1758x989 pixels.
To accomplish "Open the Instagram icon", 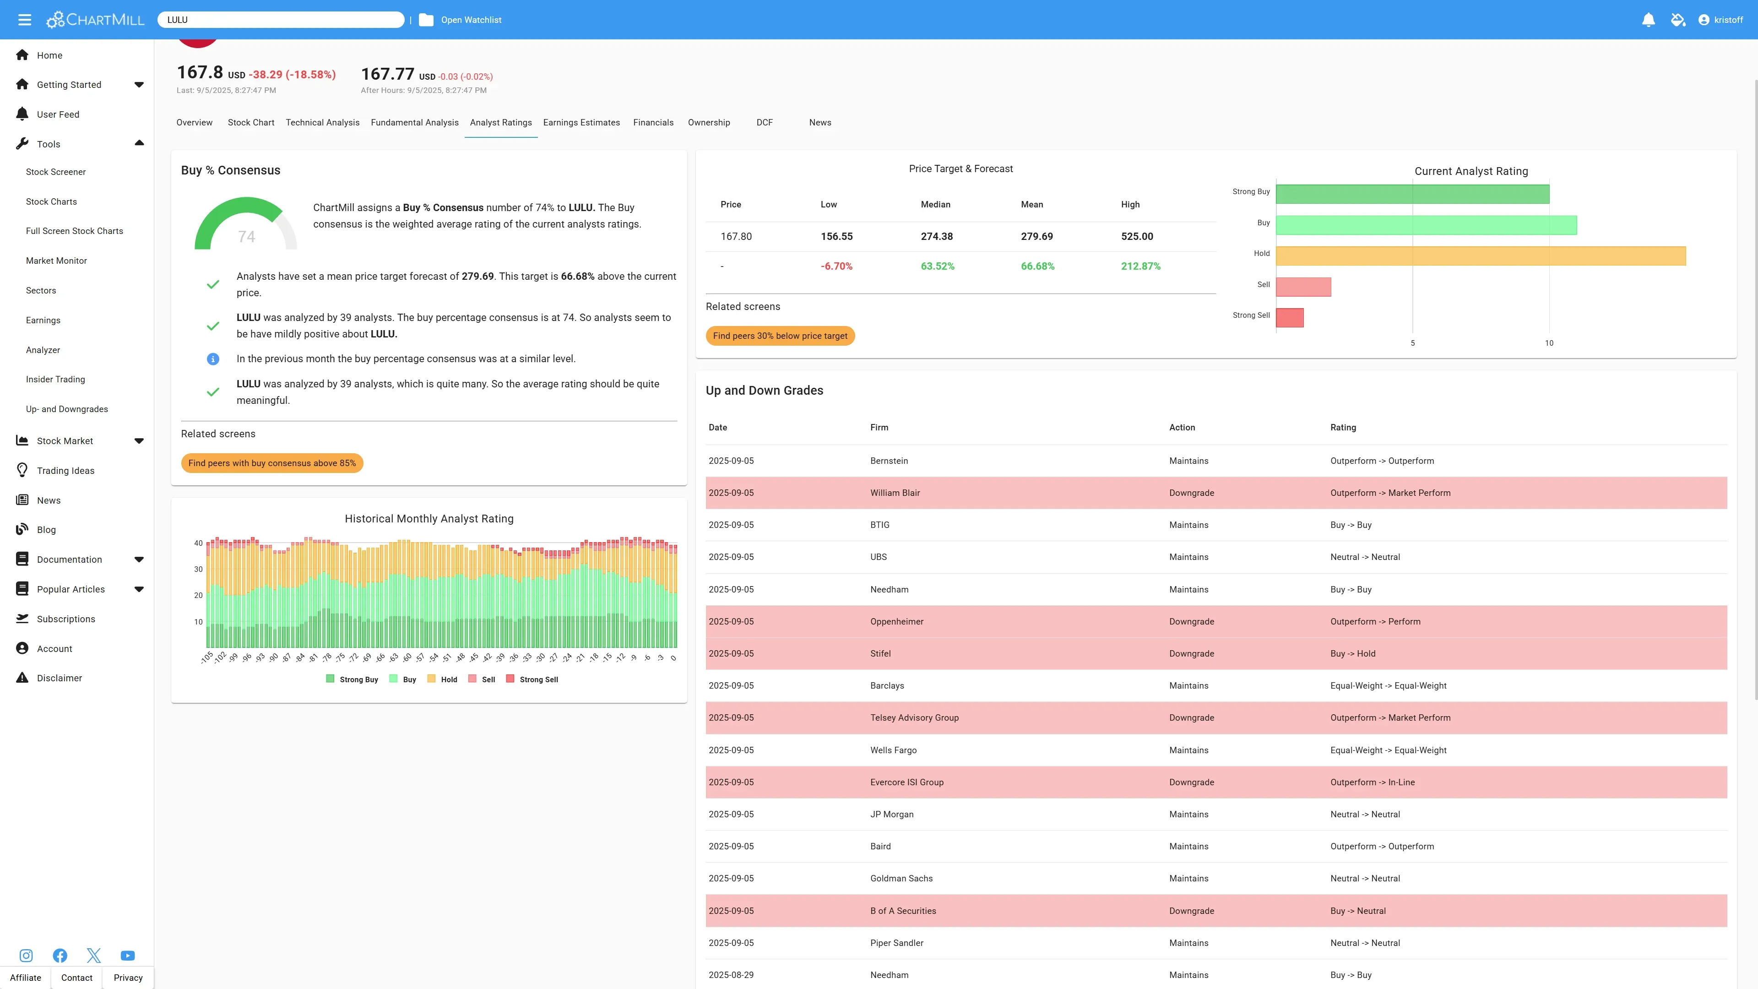I will 26,956.
